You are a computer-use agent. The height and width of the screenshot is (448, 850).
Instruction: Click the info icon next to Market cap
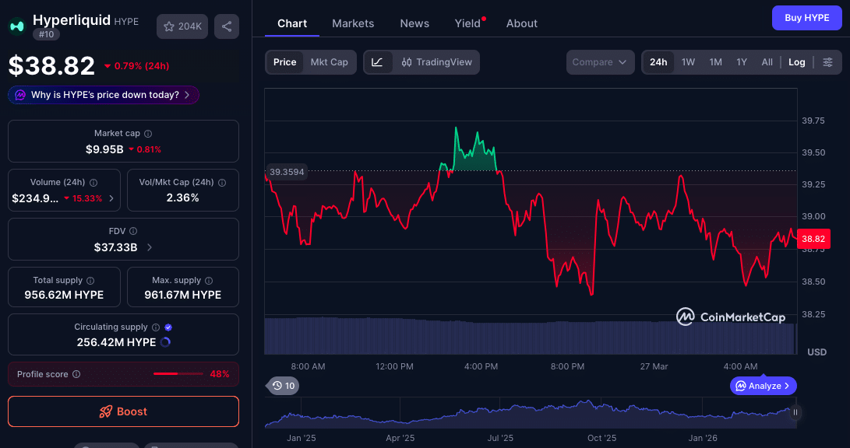pyautogui.click(x=148, y=132)
